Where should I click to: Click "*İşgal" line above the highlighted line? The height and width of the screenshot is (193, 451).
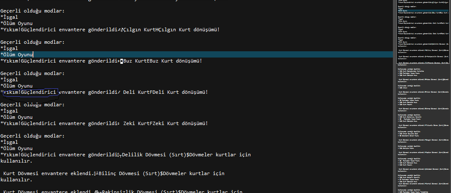coord(9,48)
